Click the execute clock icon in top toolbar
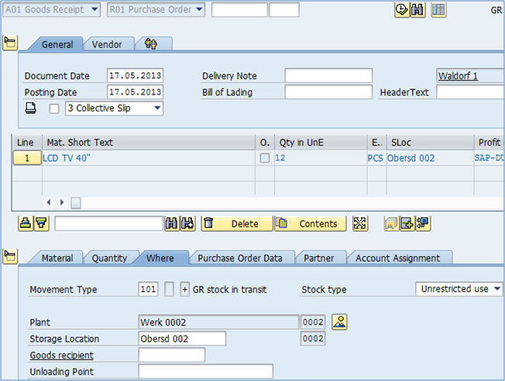 tap(401, 10)
